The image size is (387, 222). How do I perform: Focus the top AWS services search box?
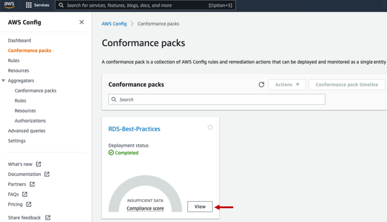(x=145, y=5)
